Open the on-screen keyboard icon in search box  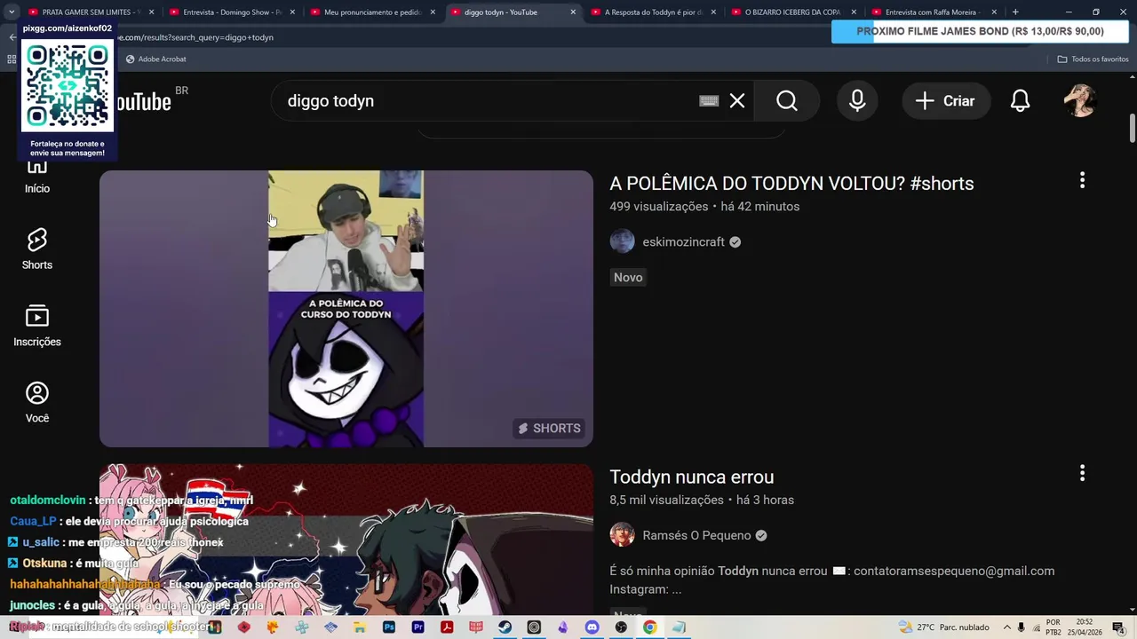[709, 101]
